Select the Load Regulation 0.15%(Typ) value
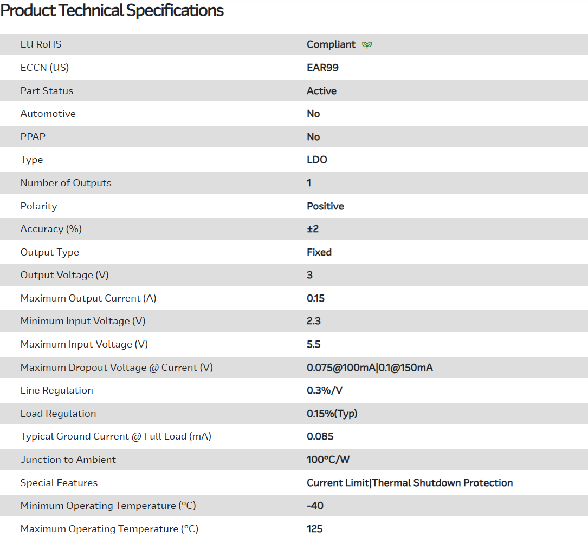588x537 pixels. pos(332,414)
